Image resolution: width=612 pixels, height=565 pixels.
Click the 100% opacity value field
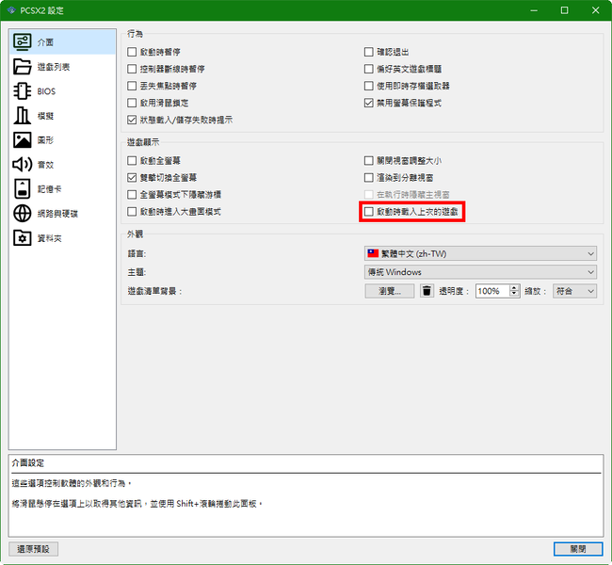492,291
